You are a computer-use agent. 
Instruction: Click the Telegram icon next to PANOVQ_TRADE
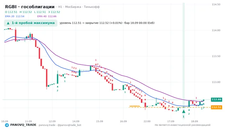7,125
